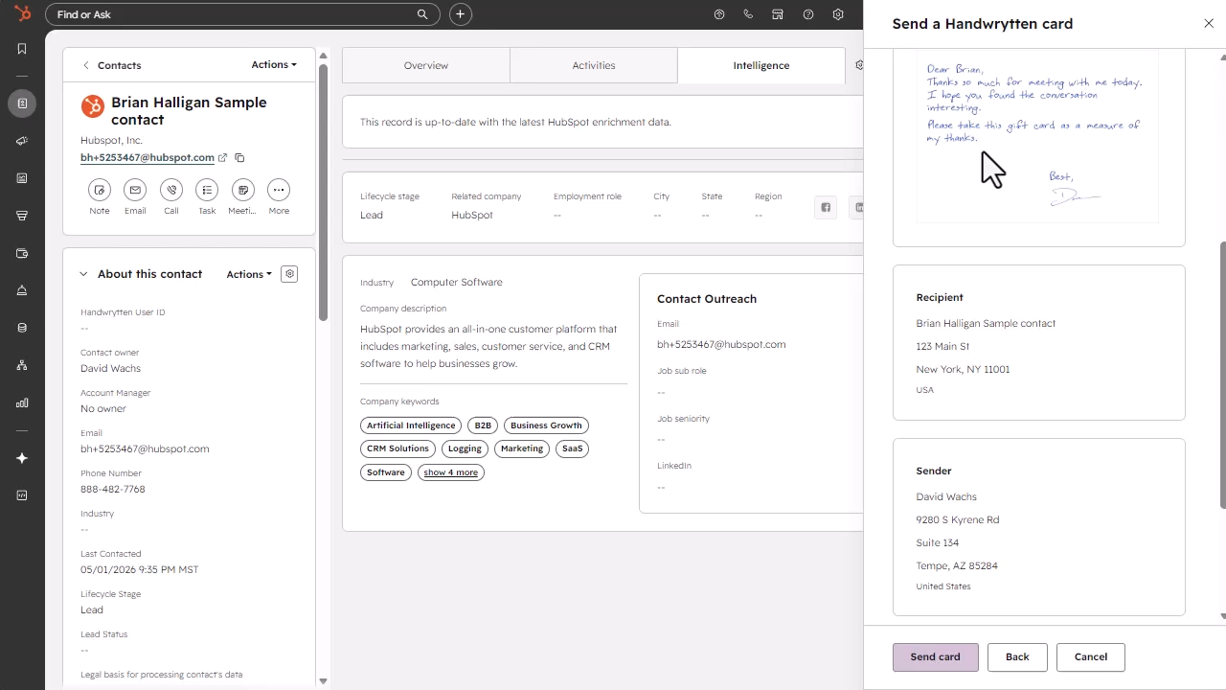This screenshot has height=690, width=1226.
Task: Click the Send card button
Action: pyautogui.click(x=936, y=657)
